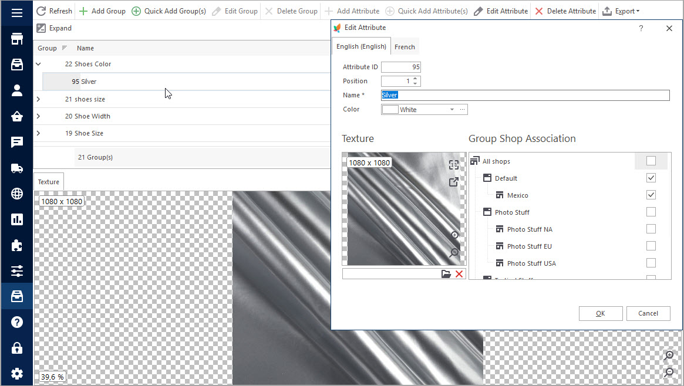Open texture in external viewer icon

(453, 182)
